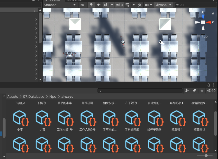Toggle the Gizmos button
218x159 pixels.
(x=161, y=5)
